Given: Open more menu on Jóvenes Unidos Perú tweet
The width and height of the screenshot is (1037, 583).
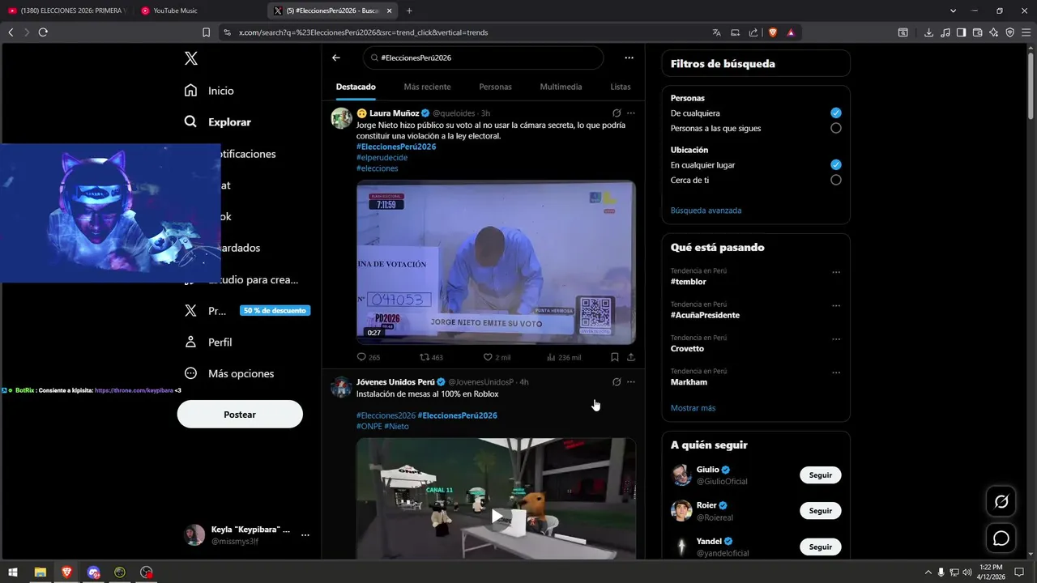Looking at the screenshot, I should (631, 382).
